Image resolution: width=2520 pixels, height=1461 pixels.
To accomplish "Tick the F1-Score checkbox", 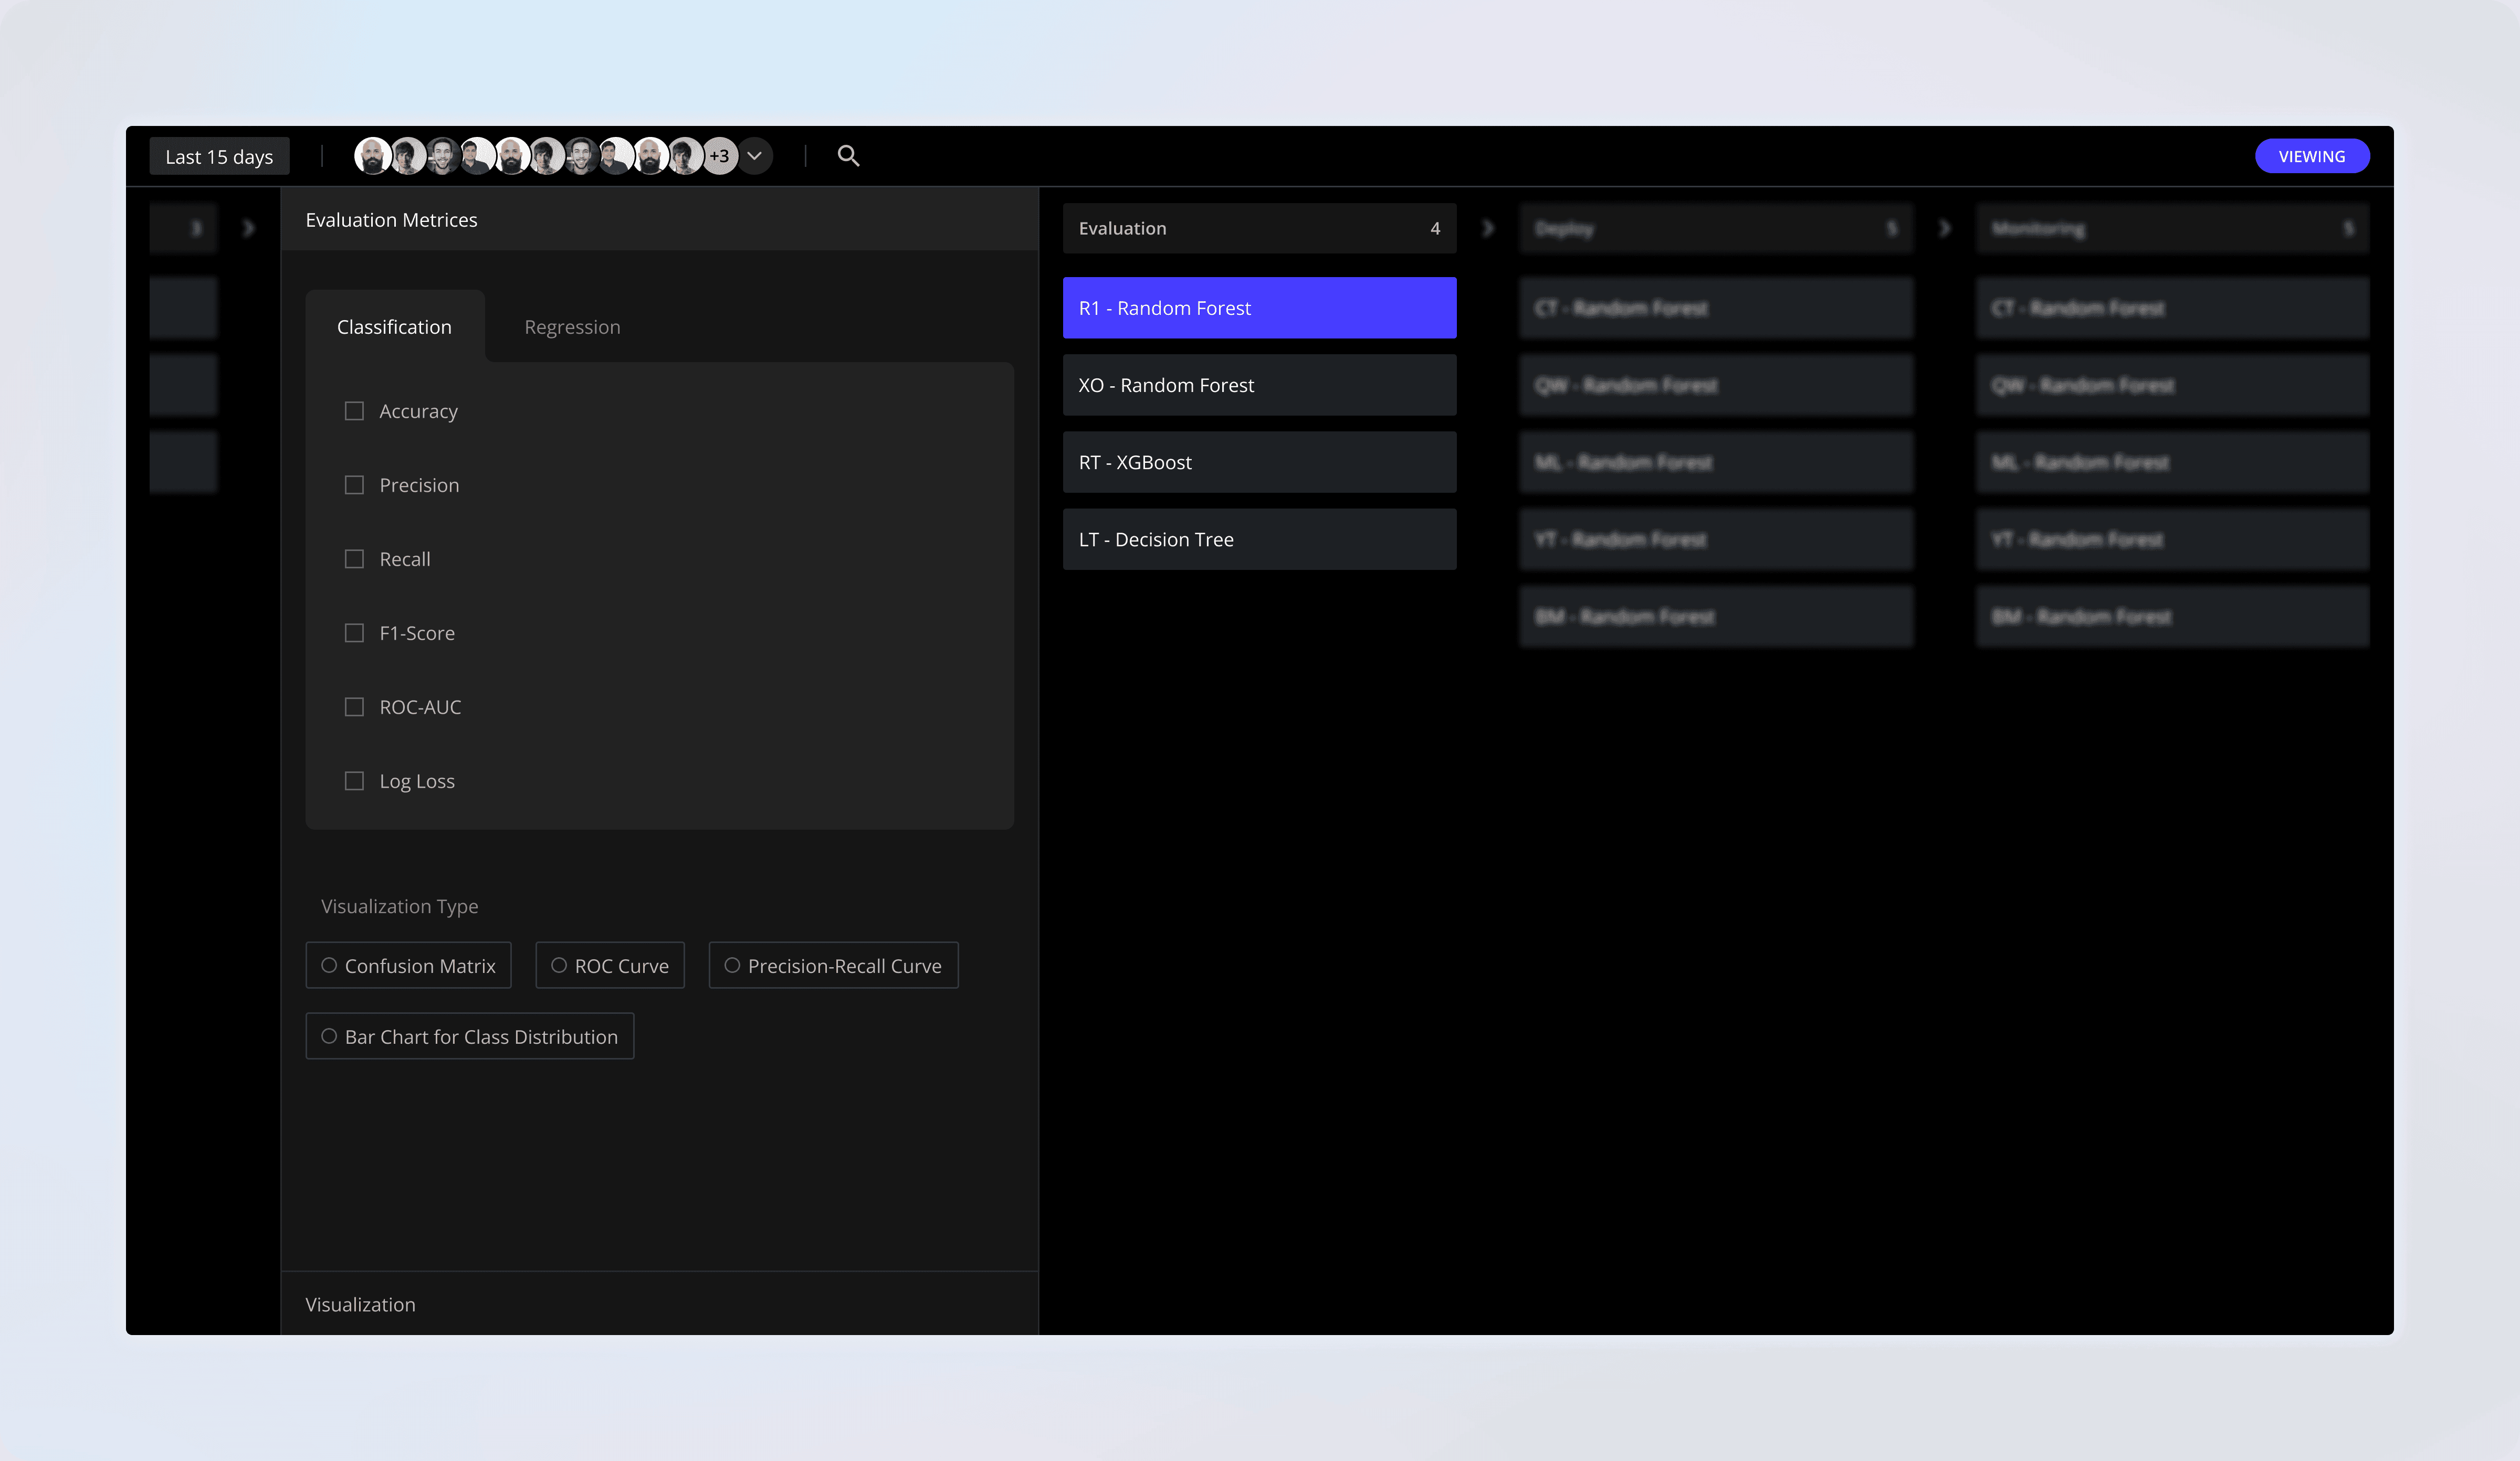I will point(354,633).
